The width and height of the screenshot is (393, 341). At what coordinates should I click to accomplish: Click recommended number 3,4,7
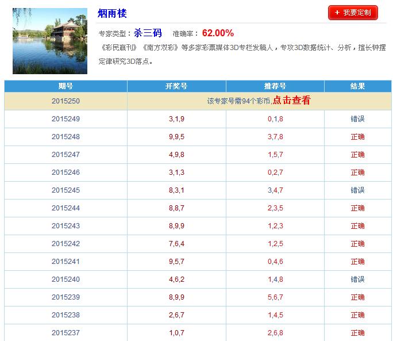[275, 190]
